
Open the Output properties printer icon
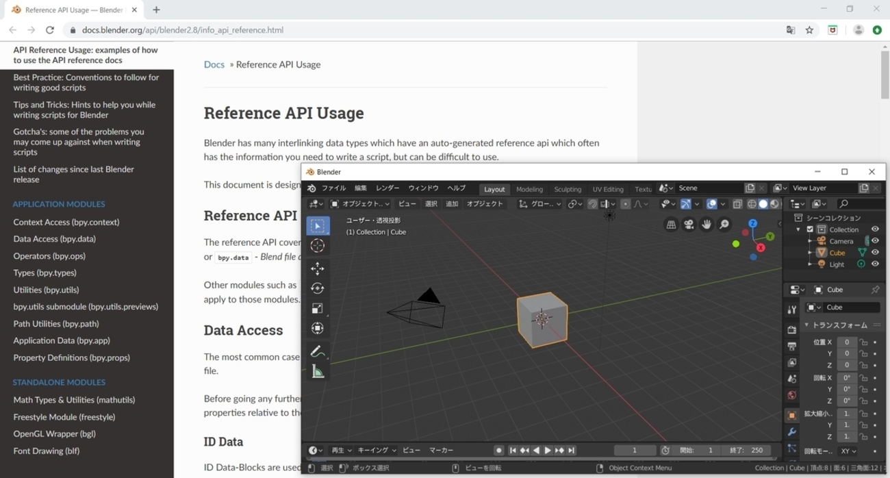click(x=792, y=347)
